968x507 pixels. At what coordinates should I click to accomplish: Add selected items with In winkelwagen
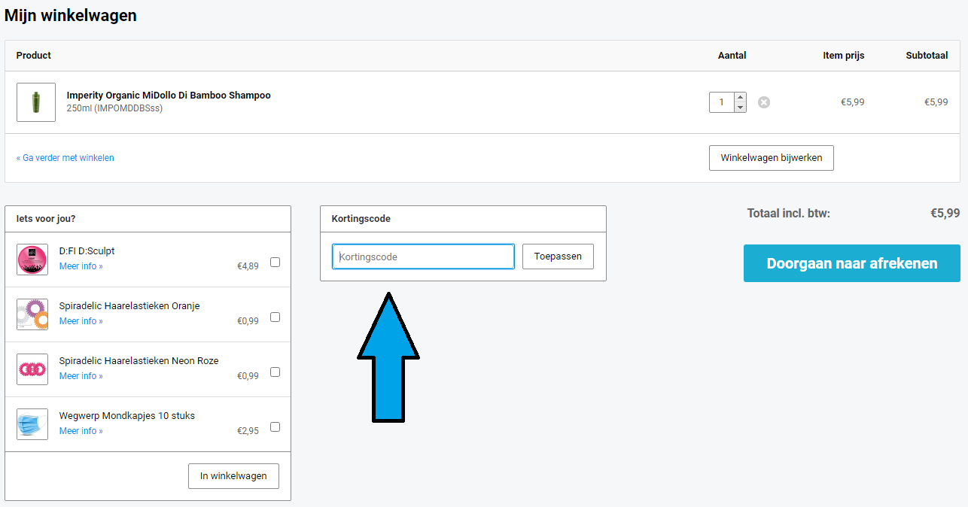(x=233, y=476)
